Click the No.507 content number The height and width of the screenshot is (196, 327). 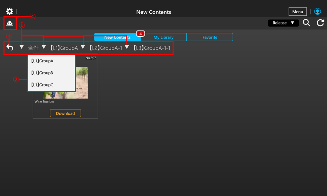tap(91, 58)
